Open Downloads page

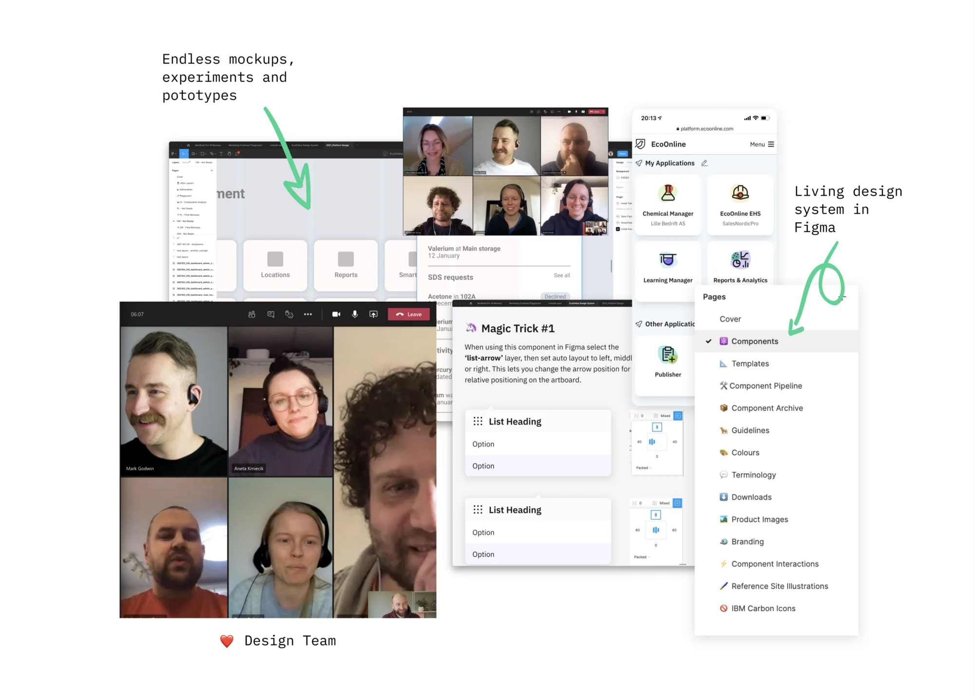[x=776, y=497]
